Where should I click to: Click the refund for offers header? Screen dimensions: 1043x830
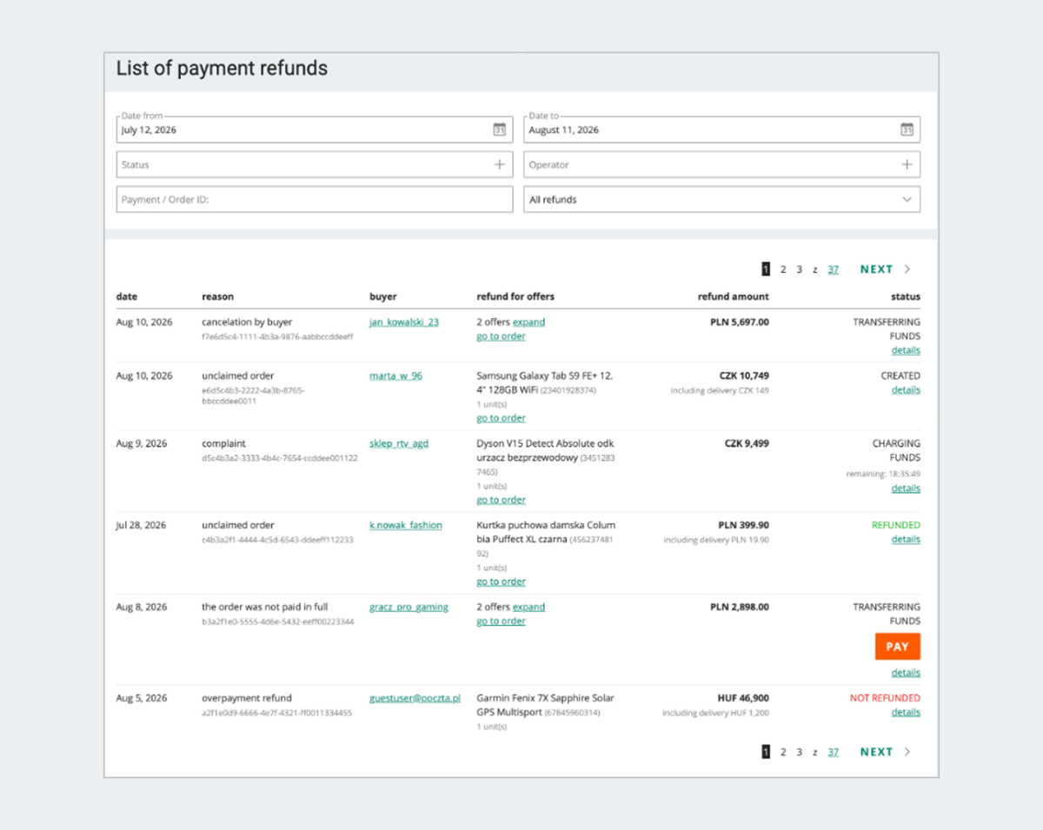point(515,296)
